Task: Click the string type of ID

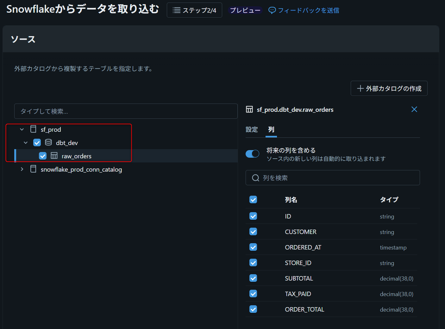Action: 387,217
